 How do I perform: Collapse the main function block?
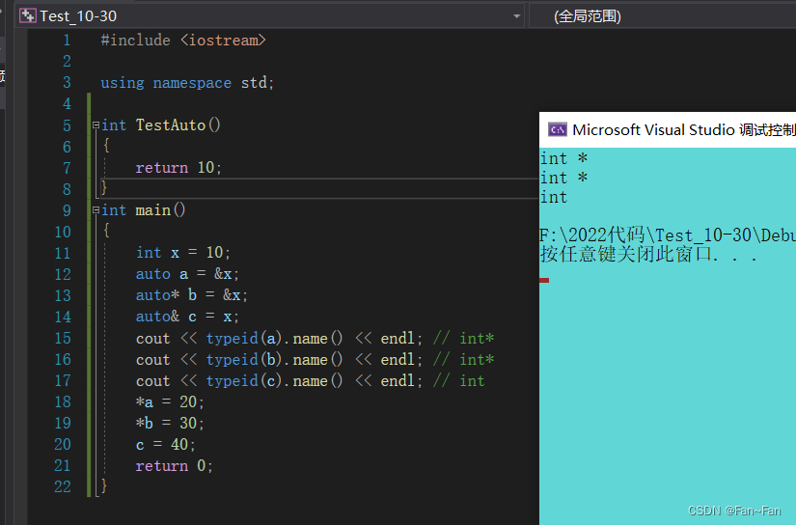click(95, 210)
